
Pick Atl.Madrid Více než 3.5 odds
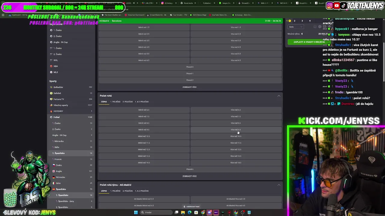pyautogui.click(x=236, y=199)
